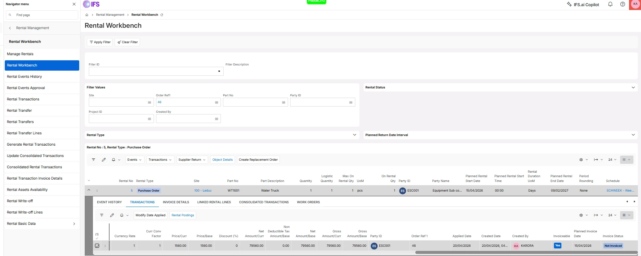Go to home via breadcrumb house icon
The width and height of the screenshot is (641, 256).
pos(87,15)
